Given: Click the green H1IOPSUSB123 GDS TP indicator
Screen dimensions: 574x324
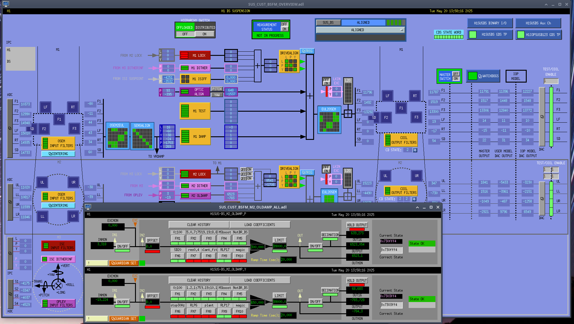Looking at the screenshot, I should (521, 34).
